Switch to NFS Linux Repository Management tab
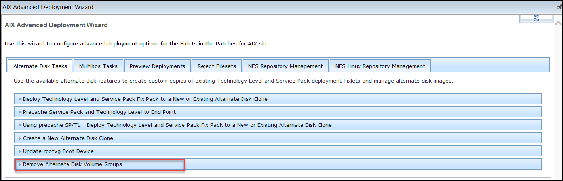 coord(380,66)
